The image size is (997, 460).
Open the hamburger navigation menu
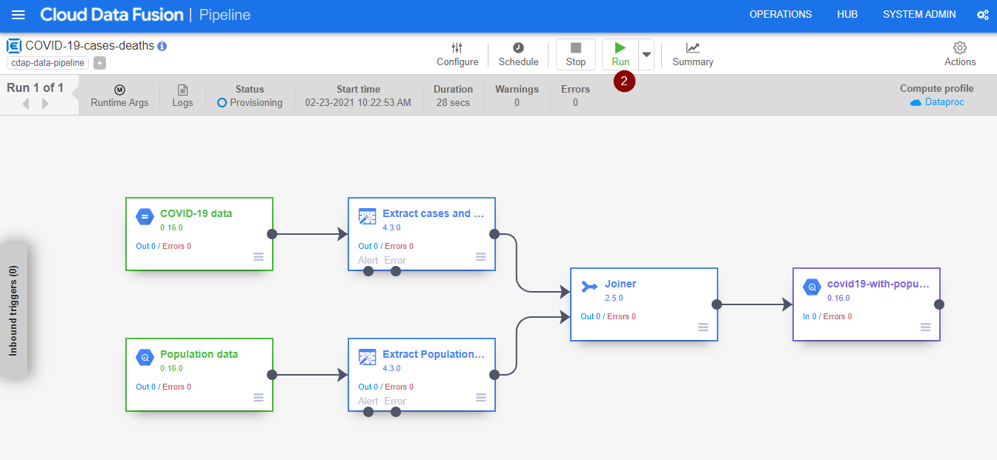click(x=19, y=15)
